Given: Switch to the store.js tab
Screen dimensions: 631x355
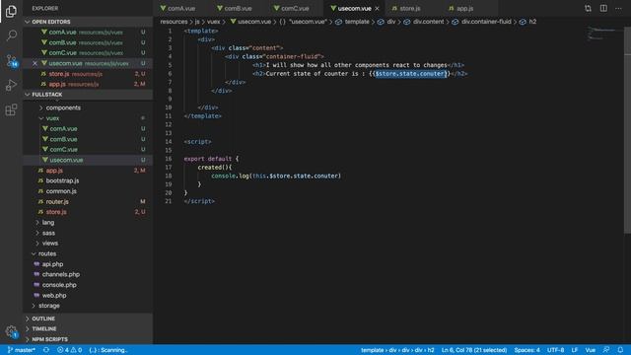Looking at the screenshot, I should point(409,9).
